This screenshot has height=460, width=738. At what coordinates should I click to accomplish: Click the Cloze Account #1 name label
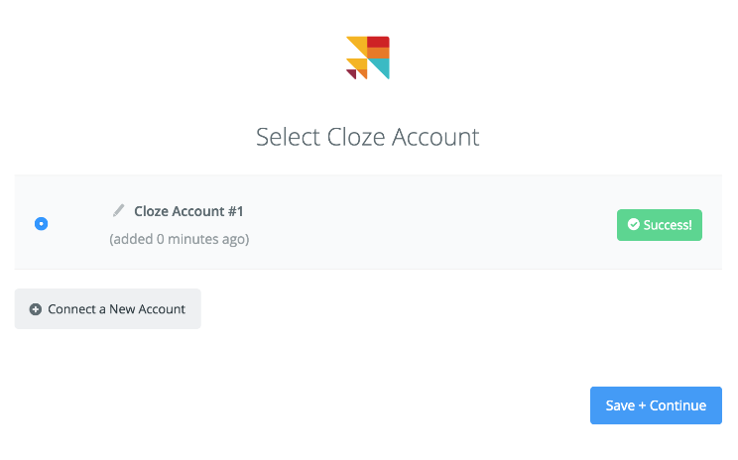tap(188, 211)
